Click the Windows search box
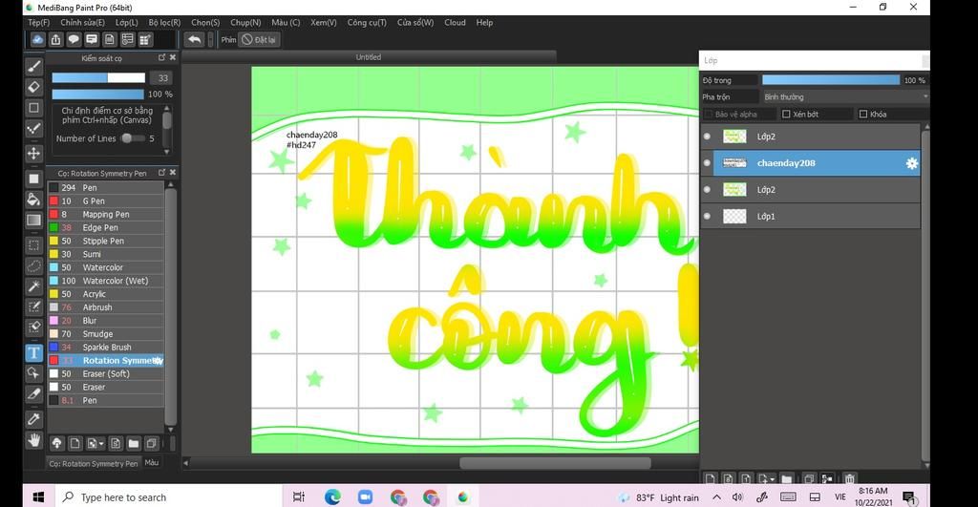The image size is (978, 507). point(168,497)
